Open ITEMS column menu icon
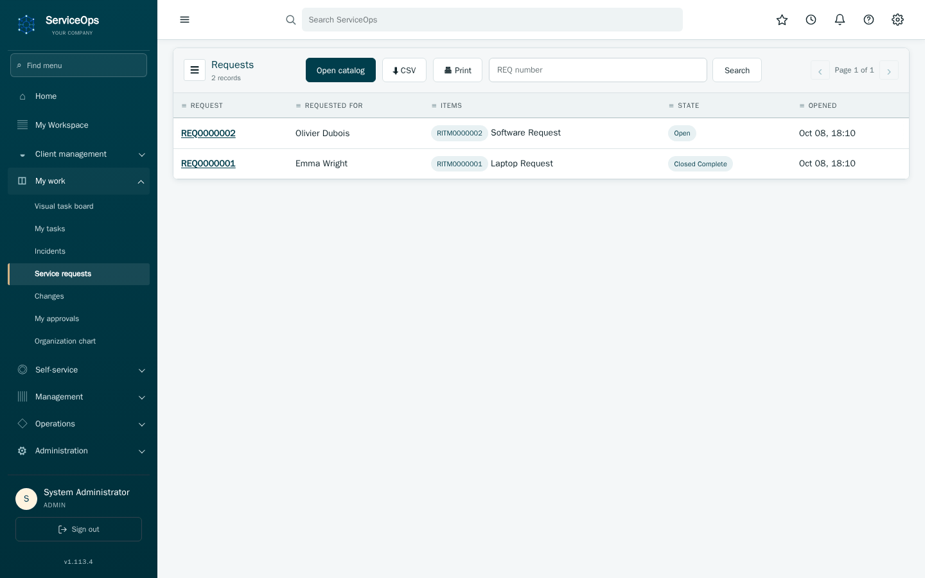The width and height of the screenshot is (925, 578). pos(434,106)
